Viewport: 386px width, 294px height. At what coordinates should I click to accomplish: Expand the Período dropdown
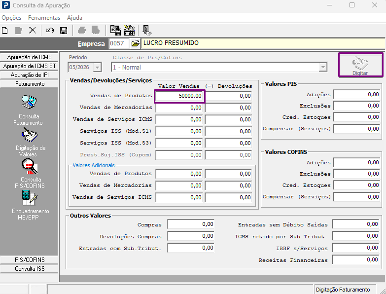(x=98, y=67)
